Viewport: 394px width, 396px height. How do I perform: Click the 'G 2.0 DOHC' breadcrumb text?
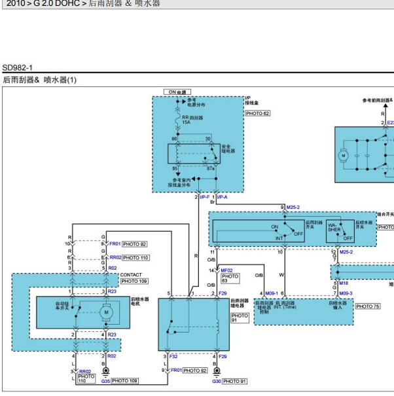(x=56, y=3)
